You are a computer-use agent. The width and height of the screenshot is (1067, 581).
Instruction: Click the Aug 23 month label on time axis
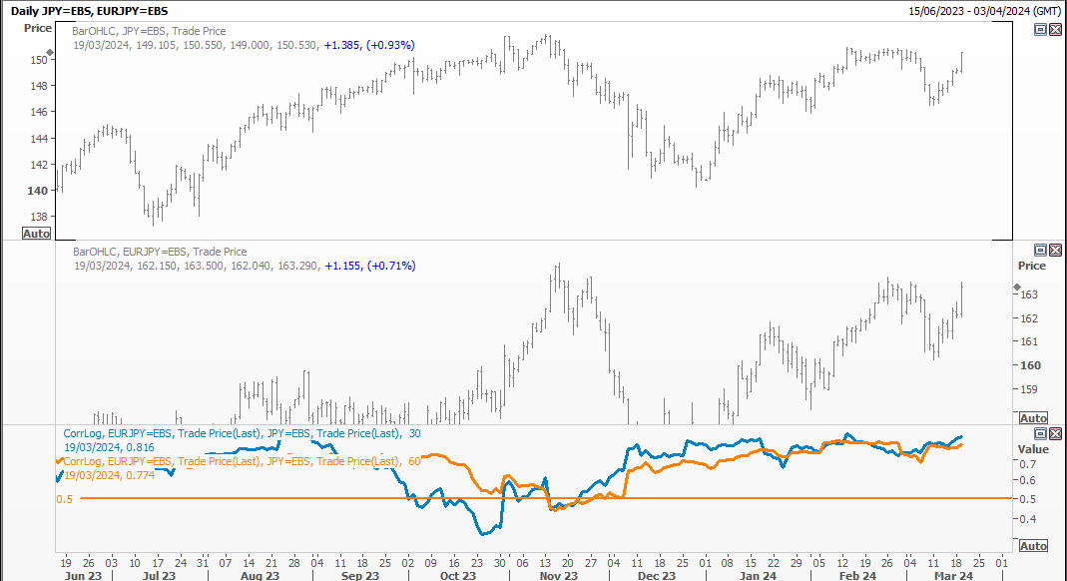pos(260,576)
